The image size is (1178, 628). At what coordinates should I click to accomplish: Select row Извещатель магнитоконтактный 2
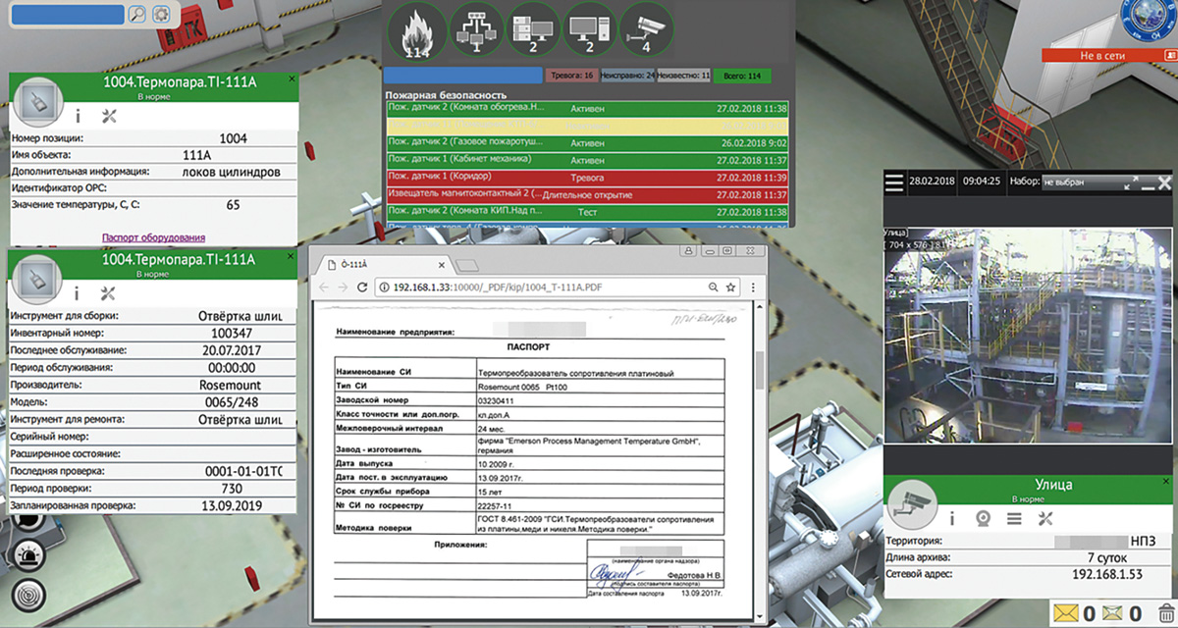click(587, 194)
